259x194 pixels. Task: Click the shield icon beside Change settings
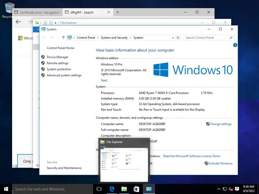click(208, 124)
